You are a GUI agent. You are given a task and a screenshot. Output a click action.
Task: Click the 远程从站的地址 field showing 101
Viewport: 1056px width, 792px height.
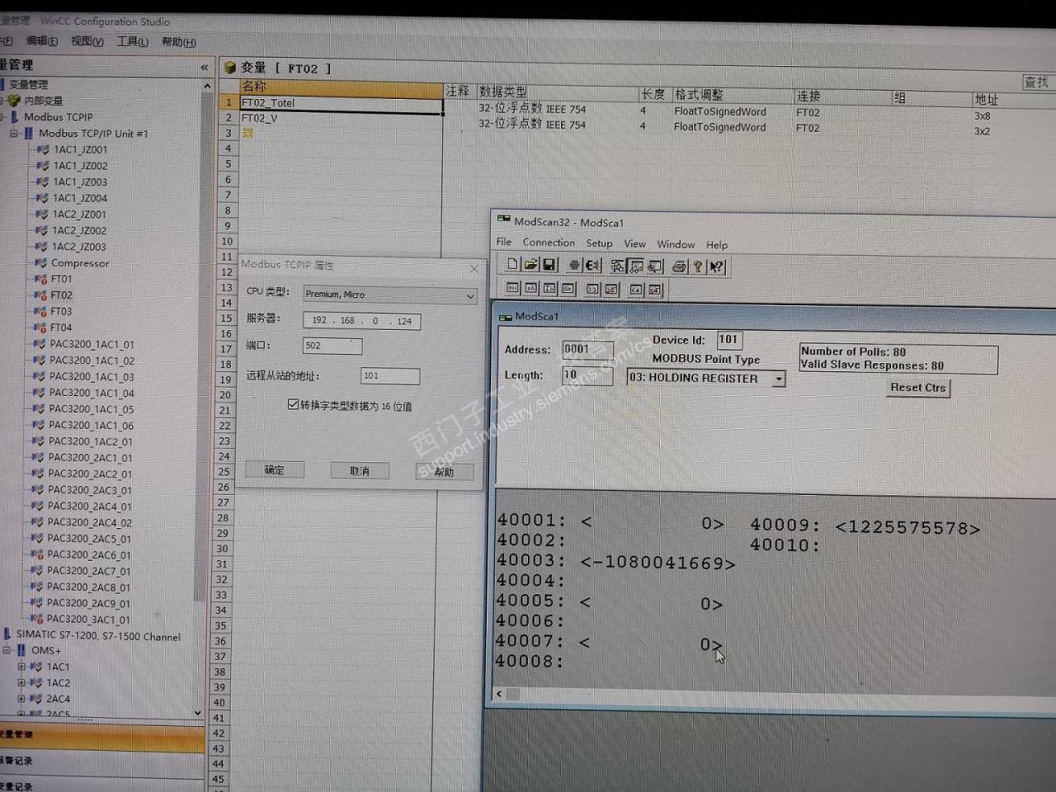(x=390, y=376)
